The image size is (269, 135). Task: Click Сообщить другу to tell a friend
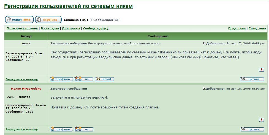pyautogui.click(x=96, y=28)
